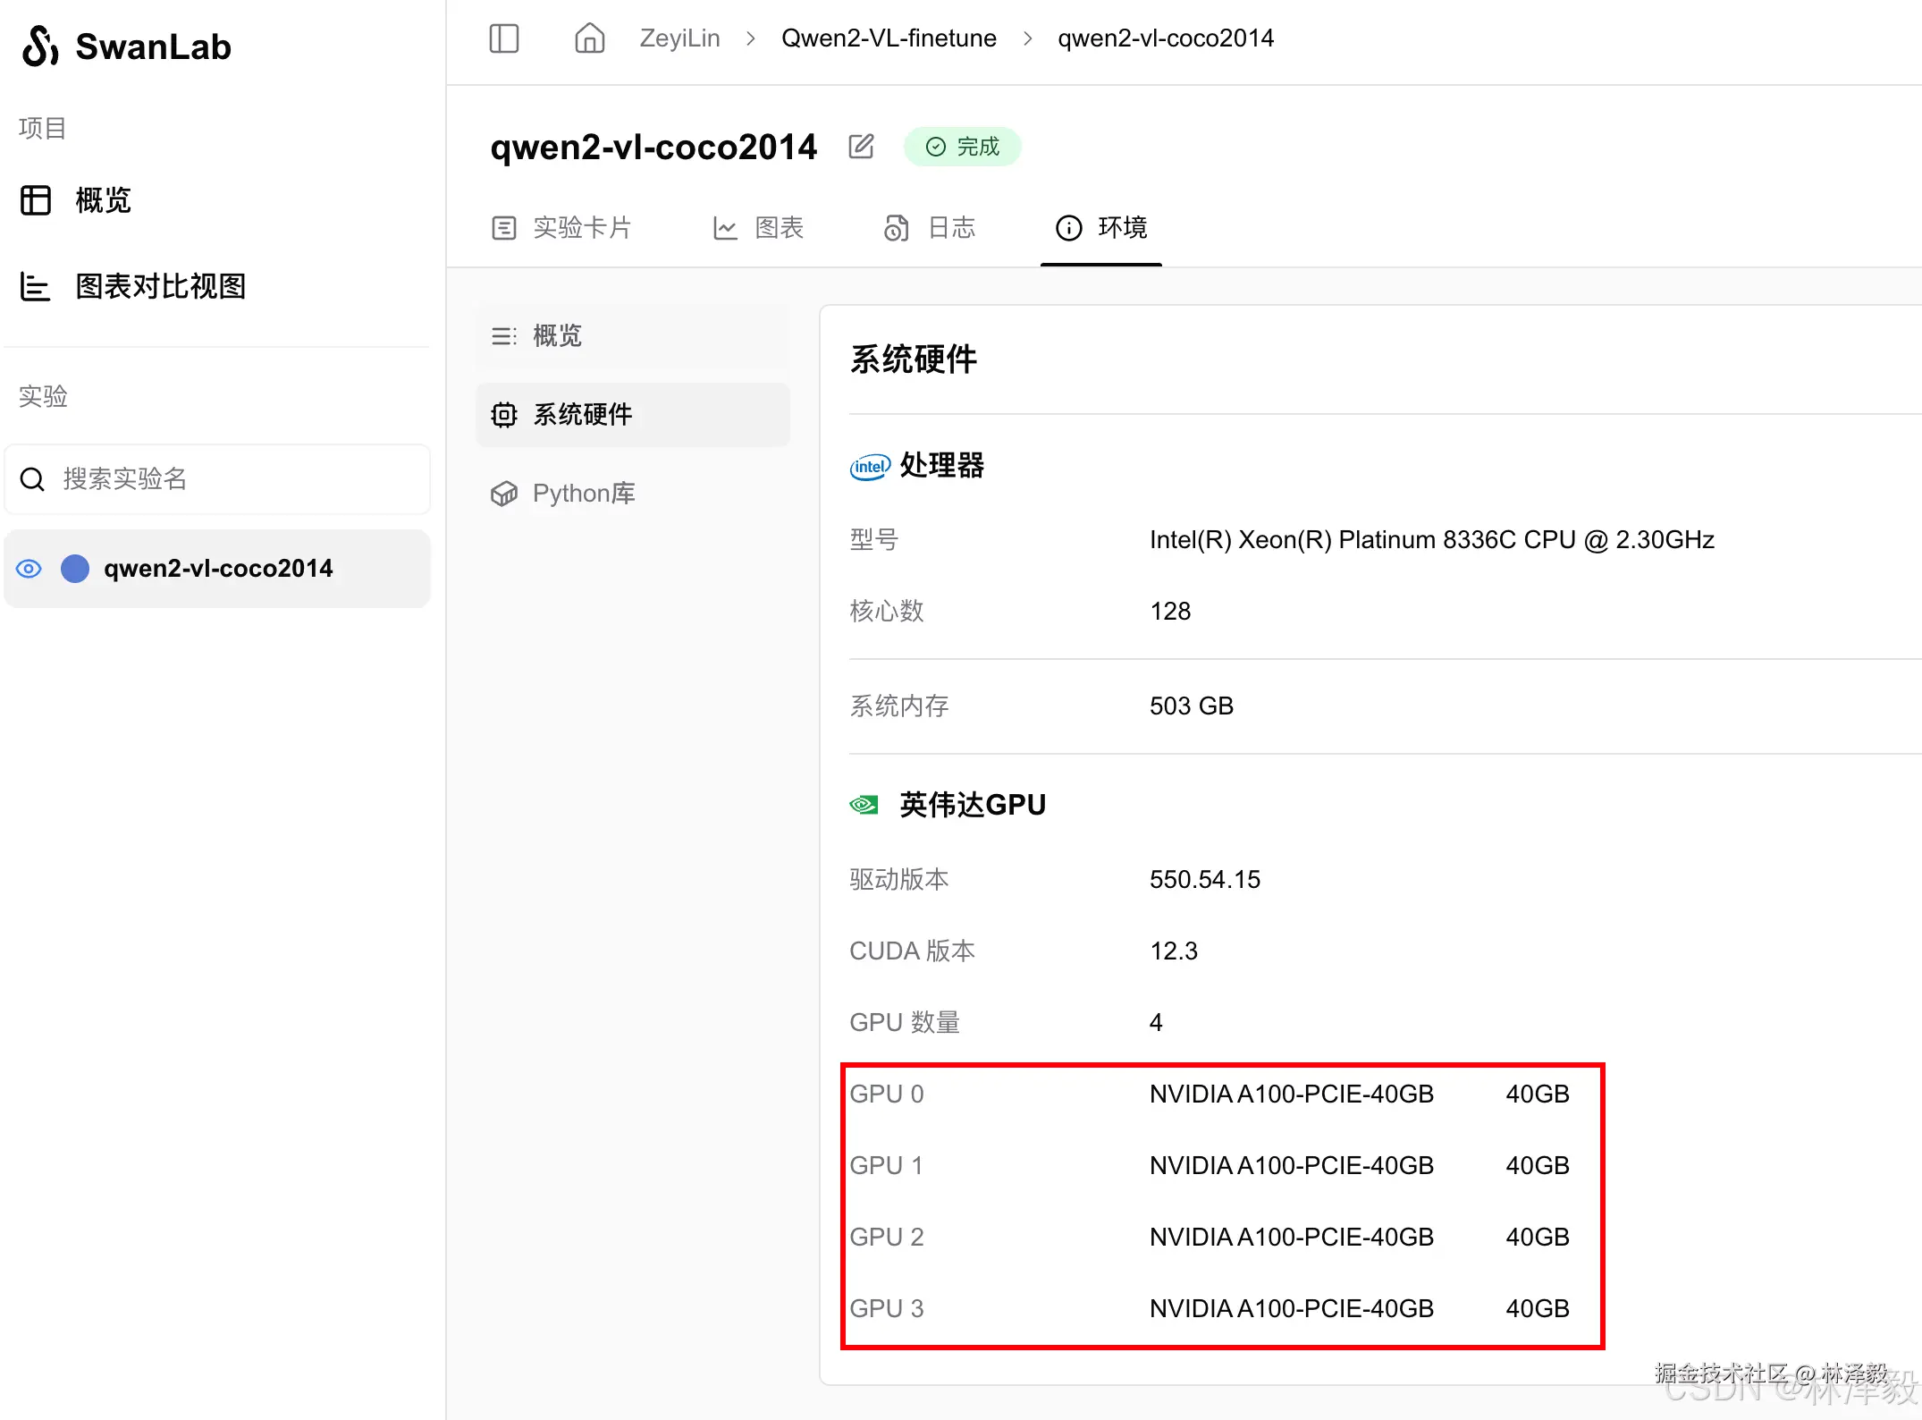Open Qwen2-VL-finetune breadcrumb link
1922x1420 pixels.
[x=889, y=38]
